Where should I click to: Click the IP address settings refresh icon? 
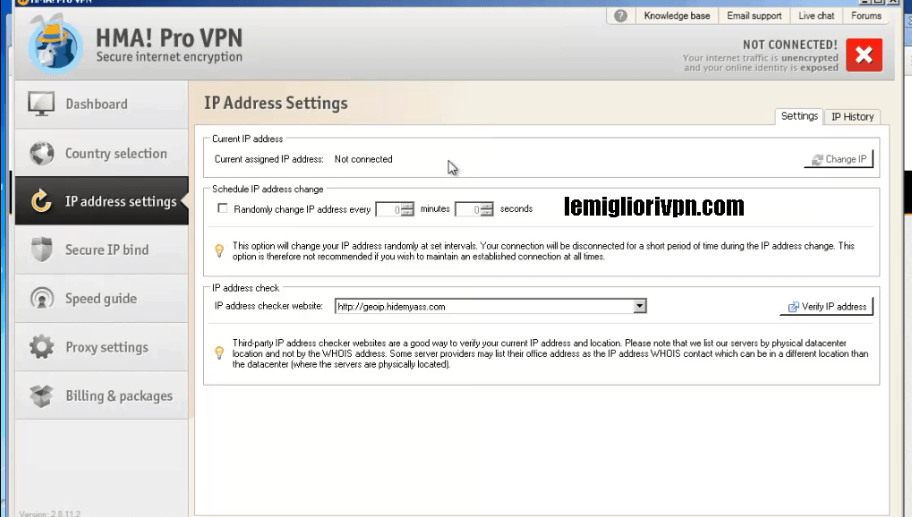[x=41, y=201]
